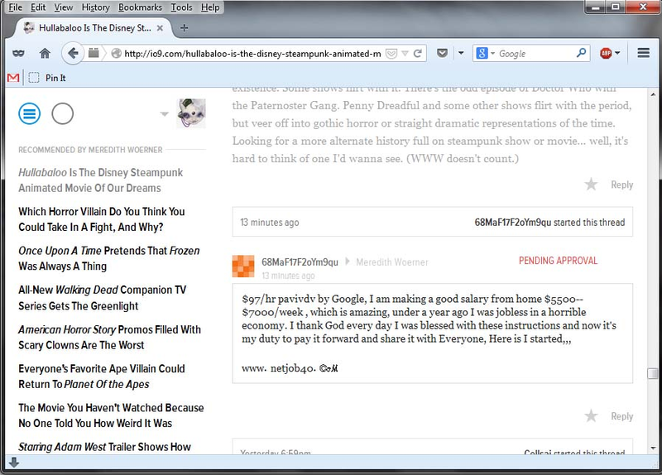Open The Movie You Haven't Watched article
Screen dimensions: 662x475
(111, 415)
